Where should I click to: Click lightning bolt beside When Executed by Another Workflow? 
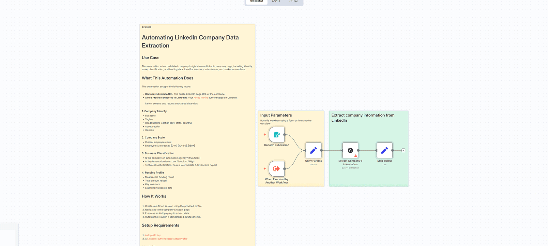click(x=265, y=169)
